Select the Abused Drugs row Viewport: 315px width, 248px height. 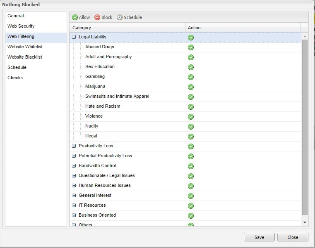tap(185, 47)
